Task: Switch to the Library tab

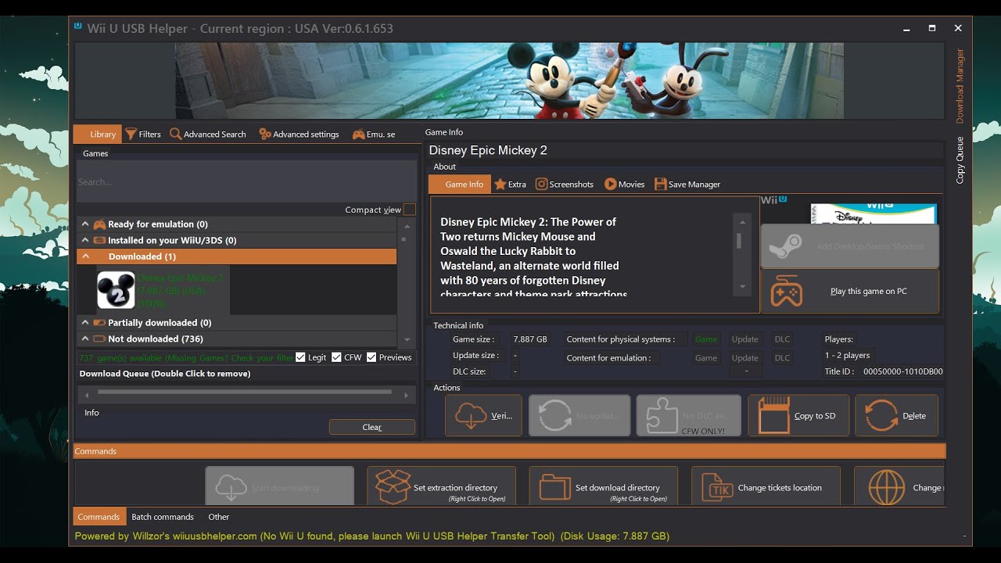Action: (98, 134)
